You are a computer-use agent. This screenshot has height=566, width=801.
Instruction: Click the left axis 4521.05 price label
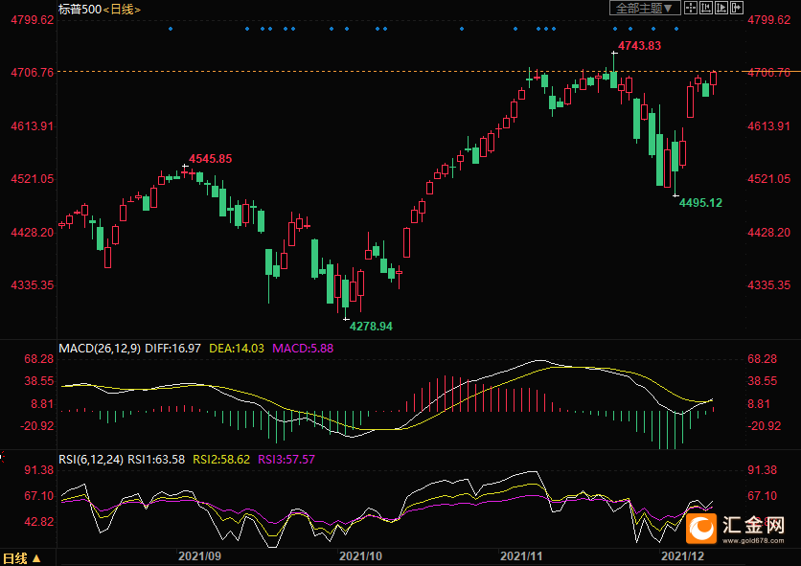(x=33, y=179)
